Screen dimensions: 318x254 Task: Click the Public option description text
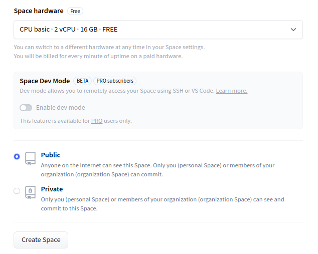click(x=157, y=170)
